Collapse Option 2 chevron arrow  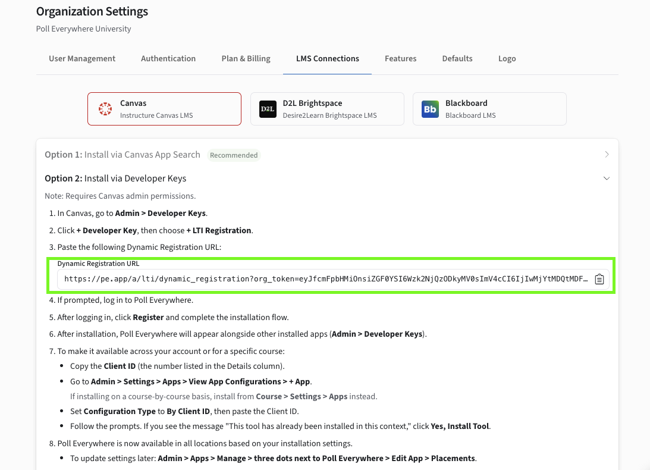coord(607,178)
